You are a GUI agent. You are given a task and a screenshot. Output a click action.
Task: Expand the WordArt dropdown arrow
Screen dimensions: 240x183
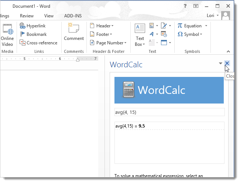tap(157, 34)
